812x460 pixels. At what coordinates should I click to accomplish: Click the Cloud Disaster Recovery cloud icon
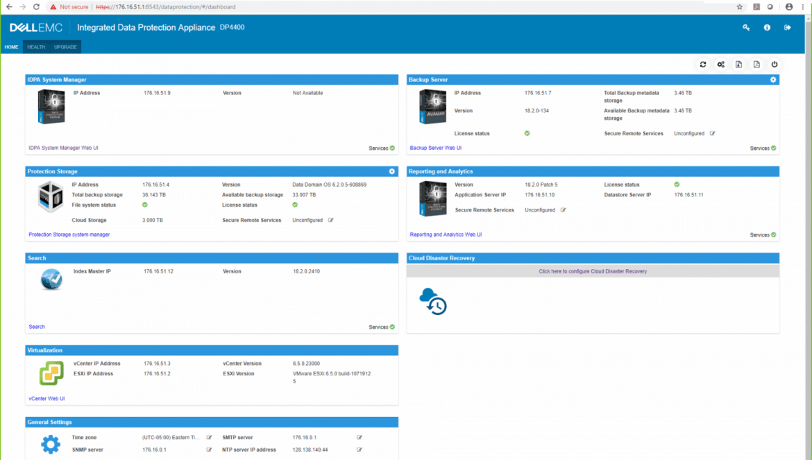433,301
